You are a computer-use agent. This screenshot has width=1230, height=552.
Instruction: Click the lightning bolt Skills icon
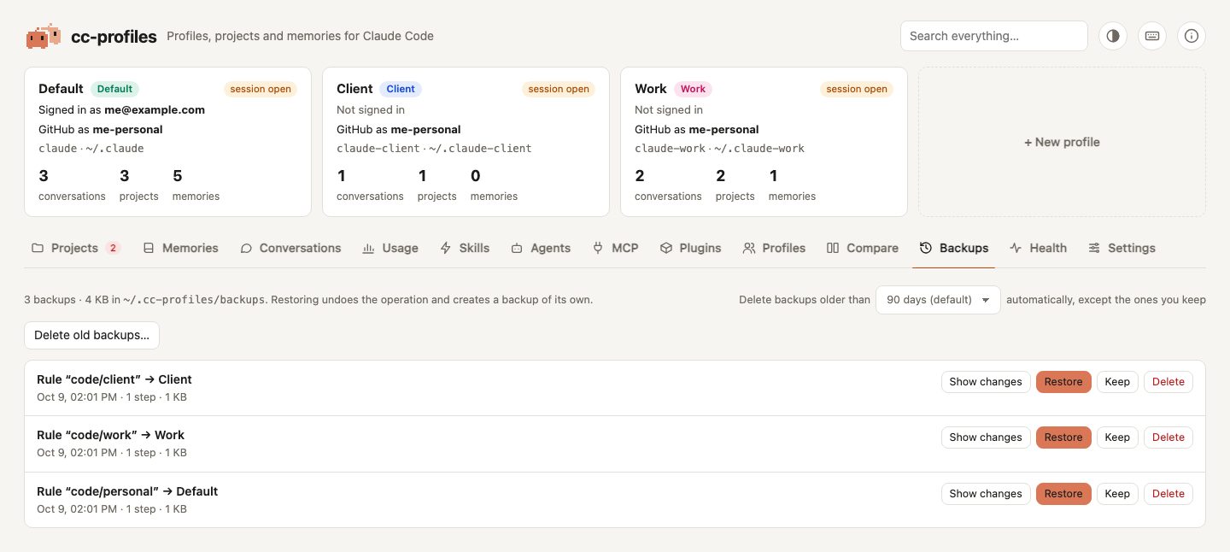pos(445,248)
